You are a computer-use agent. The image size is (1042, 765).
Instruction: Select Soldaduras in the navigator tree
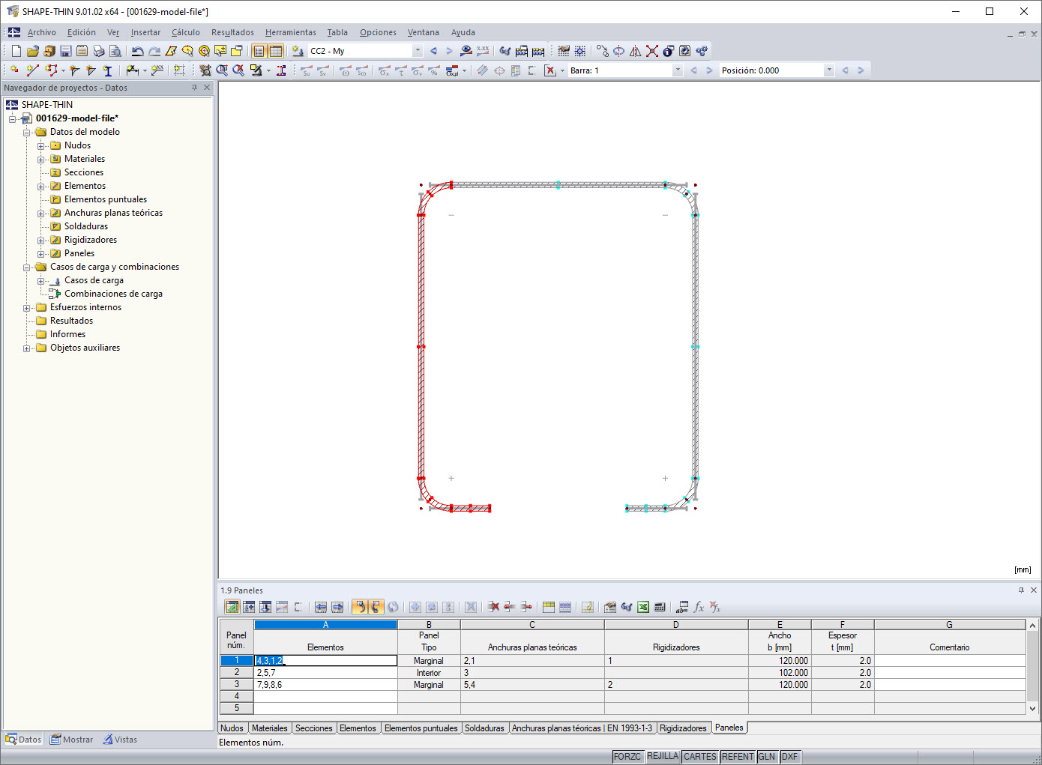coord(86,226)
